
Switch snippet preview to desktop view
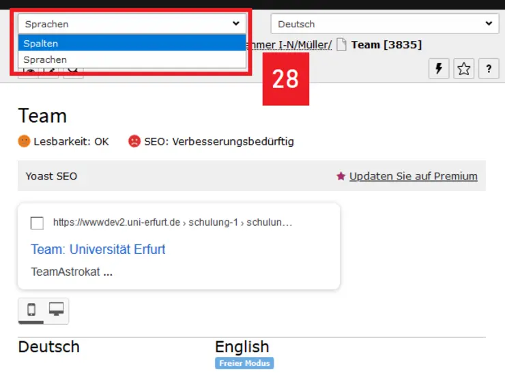[56, 311]
